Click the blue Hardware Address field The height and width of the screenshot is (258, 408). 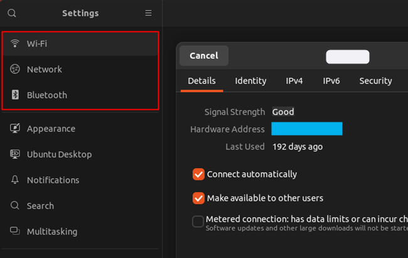tap(306, 129)
